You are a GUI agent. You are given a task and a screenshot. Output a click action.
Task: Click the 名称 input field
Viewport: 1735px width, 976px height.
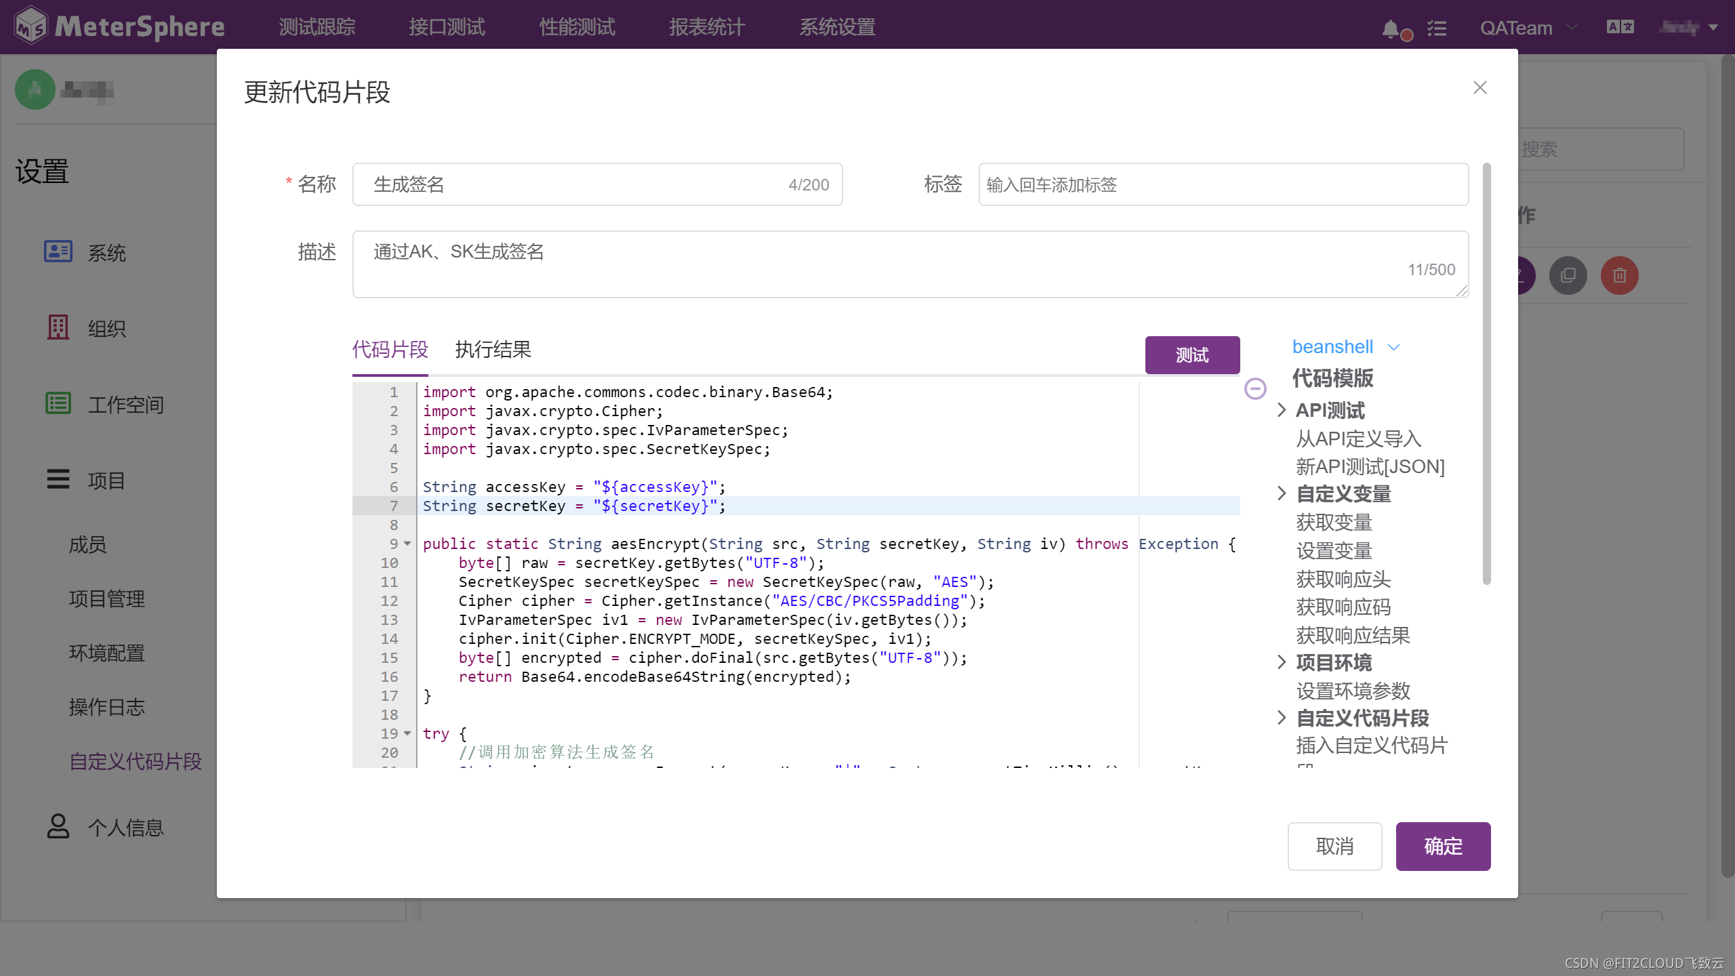[576, 184]
